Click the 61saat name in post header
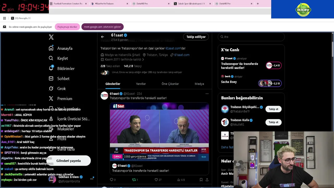 114,93
